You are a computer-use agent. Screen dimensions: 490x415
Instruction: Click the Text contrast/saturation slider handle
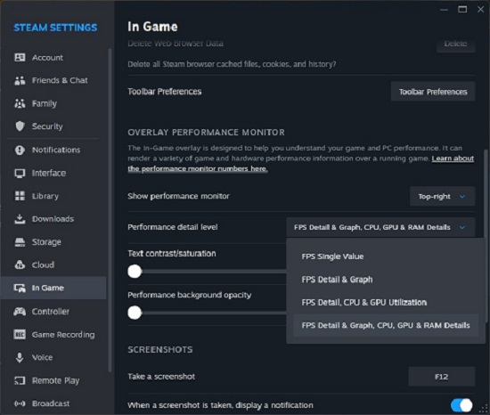tap(135, 272)
